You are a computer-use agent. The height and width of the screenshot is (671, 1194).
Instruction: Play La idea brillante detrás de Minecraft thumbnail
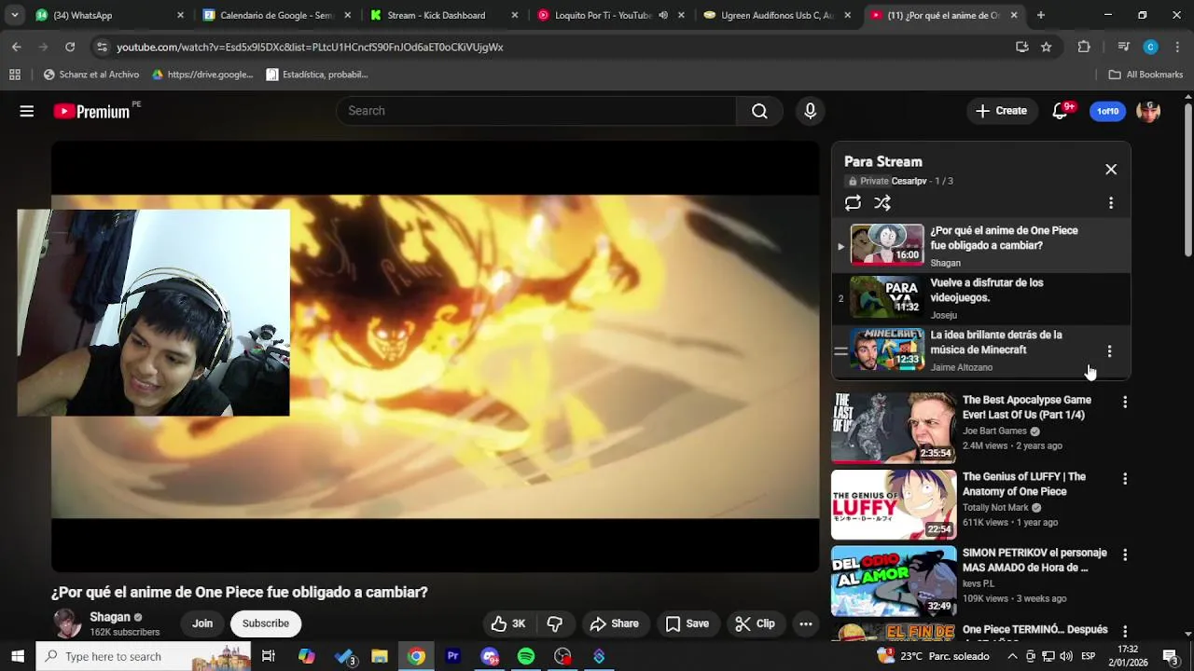coord(887,349)
